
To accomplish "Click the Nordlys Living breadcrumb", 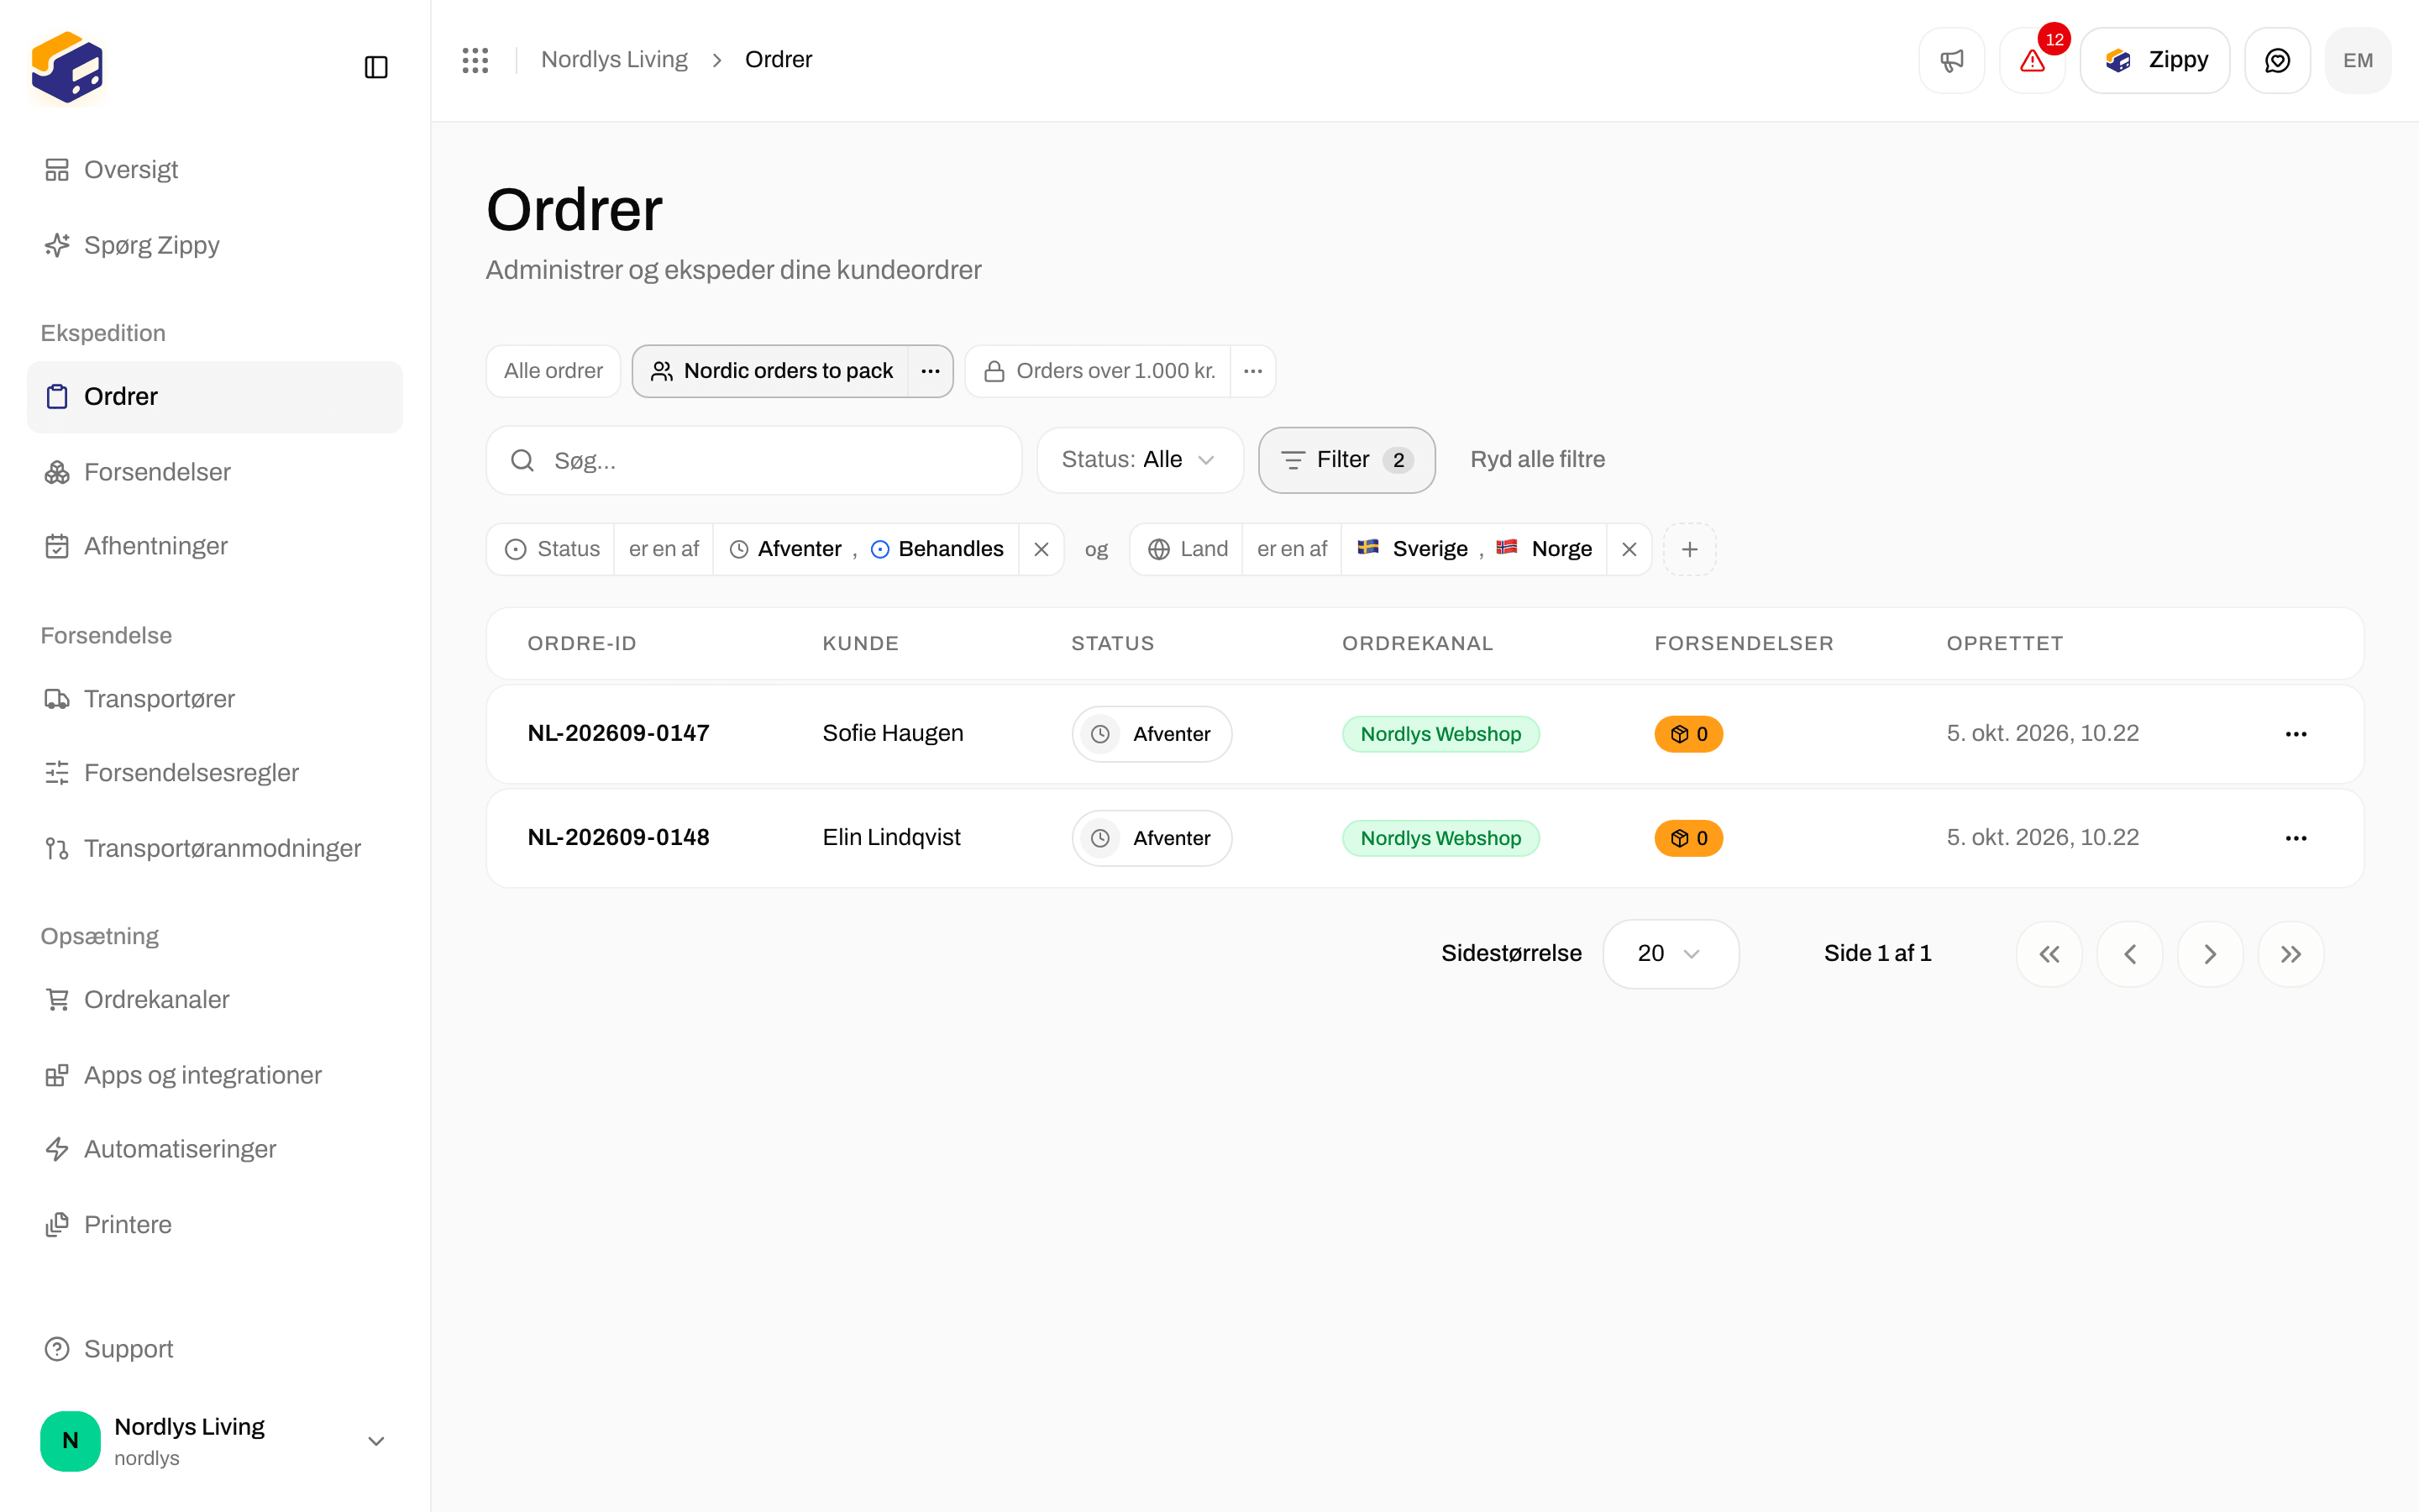I will [614, 60].
